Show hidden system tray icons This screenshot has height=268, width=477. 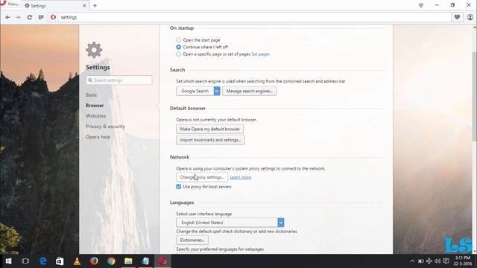[412, 261]
